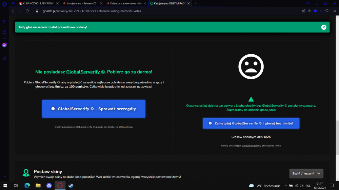Reload the current page
Viewport: 339px width, 190px height.
coord(27,11)
